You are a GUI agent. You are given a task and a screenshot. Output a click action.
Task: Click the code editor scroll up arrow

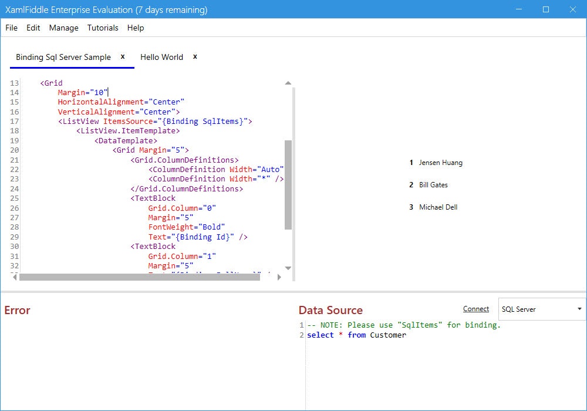point(288,83)
